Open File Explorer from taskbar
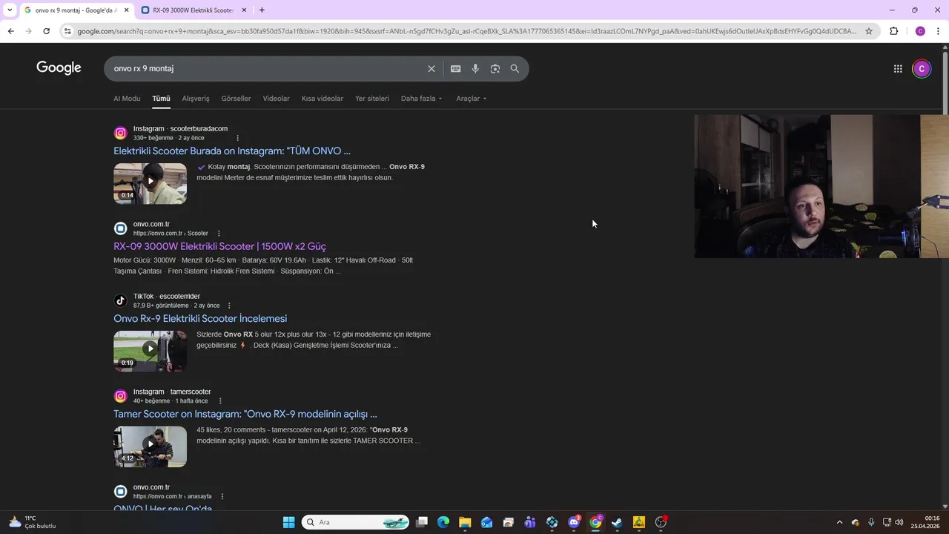The height and width of the screenshot is (534, 949). coord(465,522)
